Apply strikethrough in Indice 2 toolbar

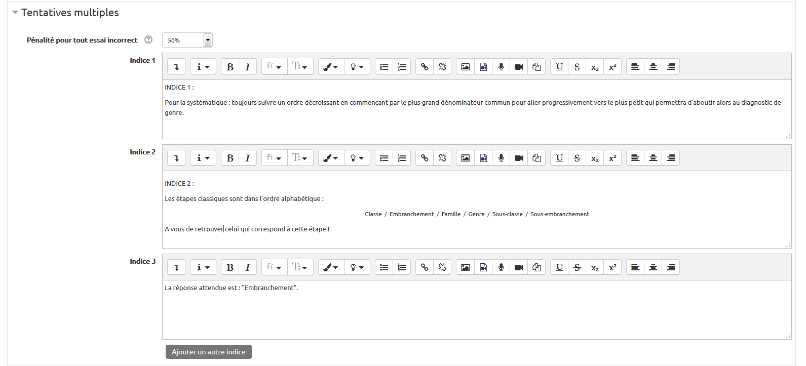coord(577,158)
